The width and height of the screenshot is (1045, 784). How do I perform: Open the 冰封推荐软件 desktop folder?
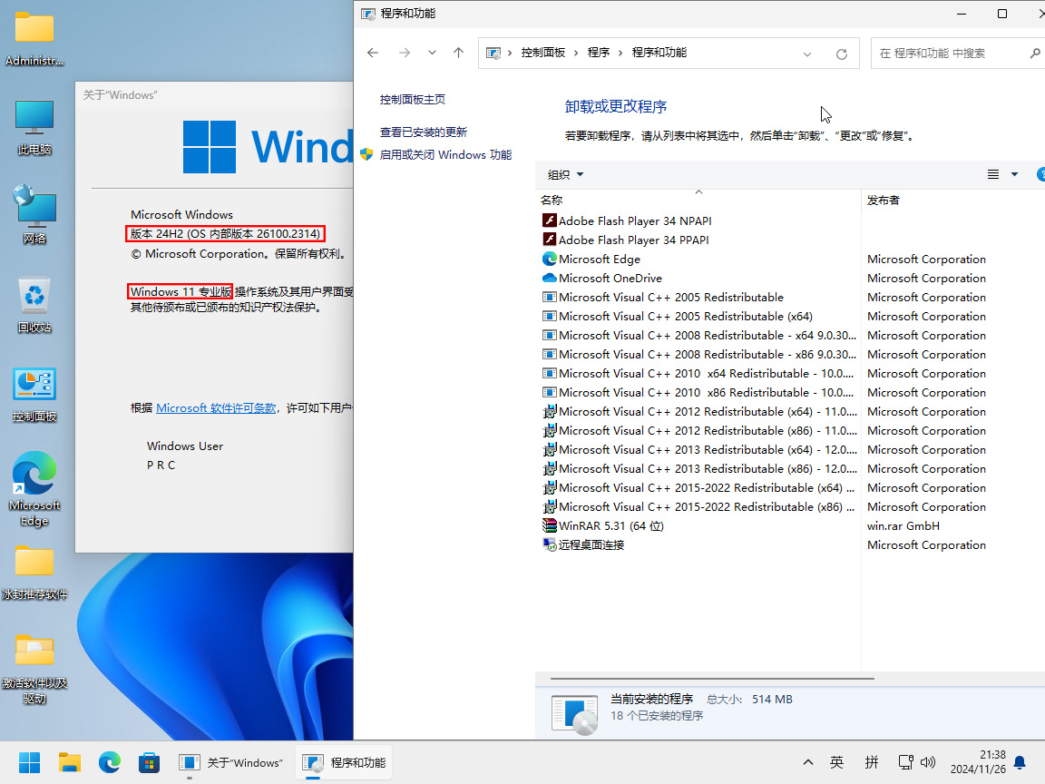click(34, 572)
